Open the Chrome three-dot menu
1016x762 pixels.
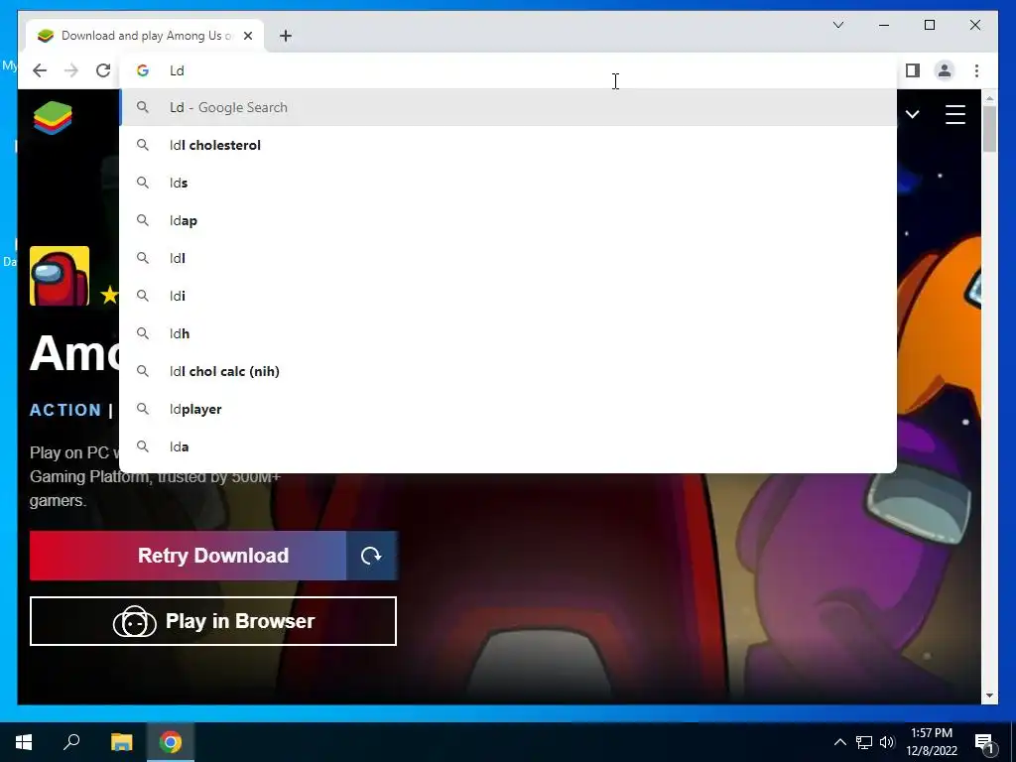[x=976, y=70]
